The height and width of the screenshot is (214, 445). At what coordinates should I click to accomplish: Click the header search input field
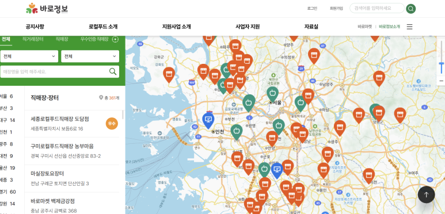377,8
